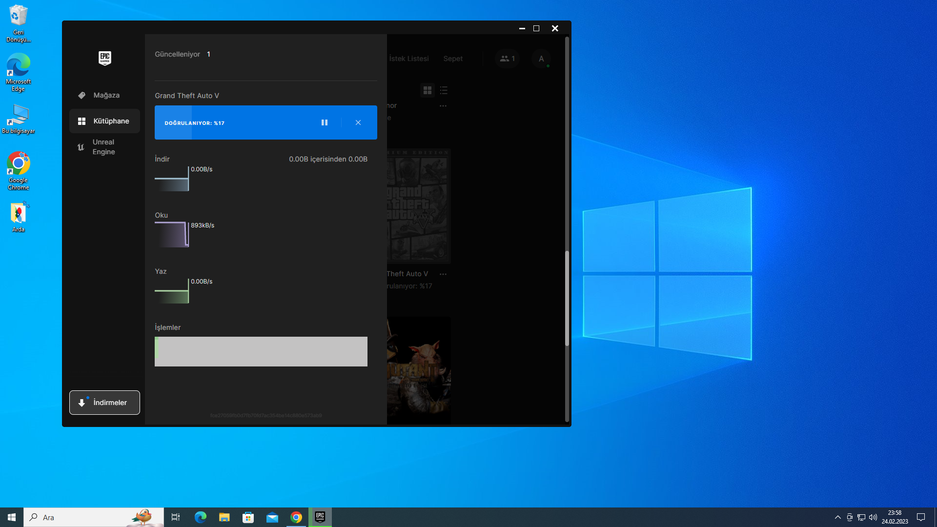Switch library to grid view

(x=428, y=90)
